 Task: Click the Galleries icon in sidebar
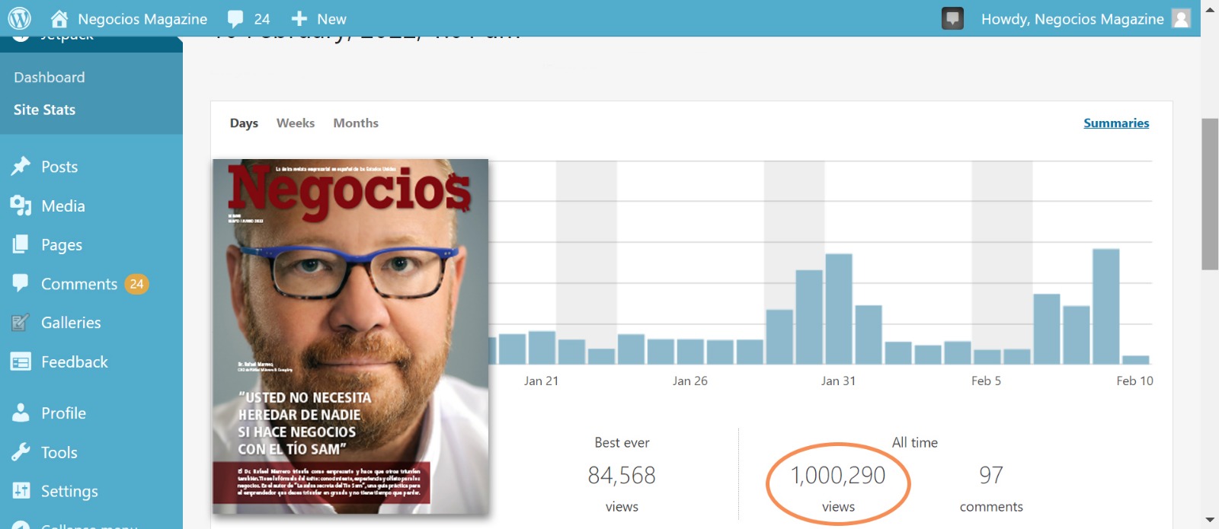click(x=21, y=323)
